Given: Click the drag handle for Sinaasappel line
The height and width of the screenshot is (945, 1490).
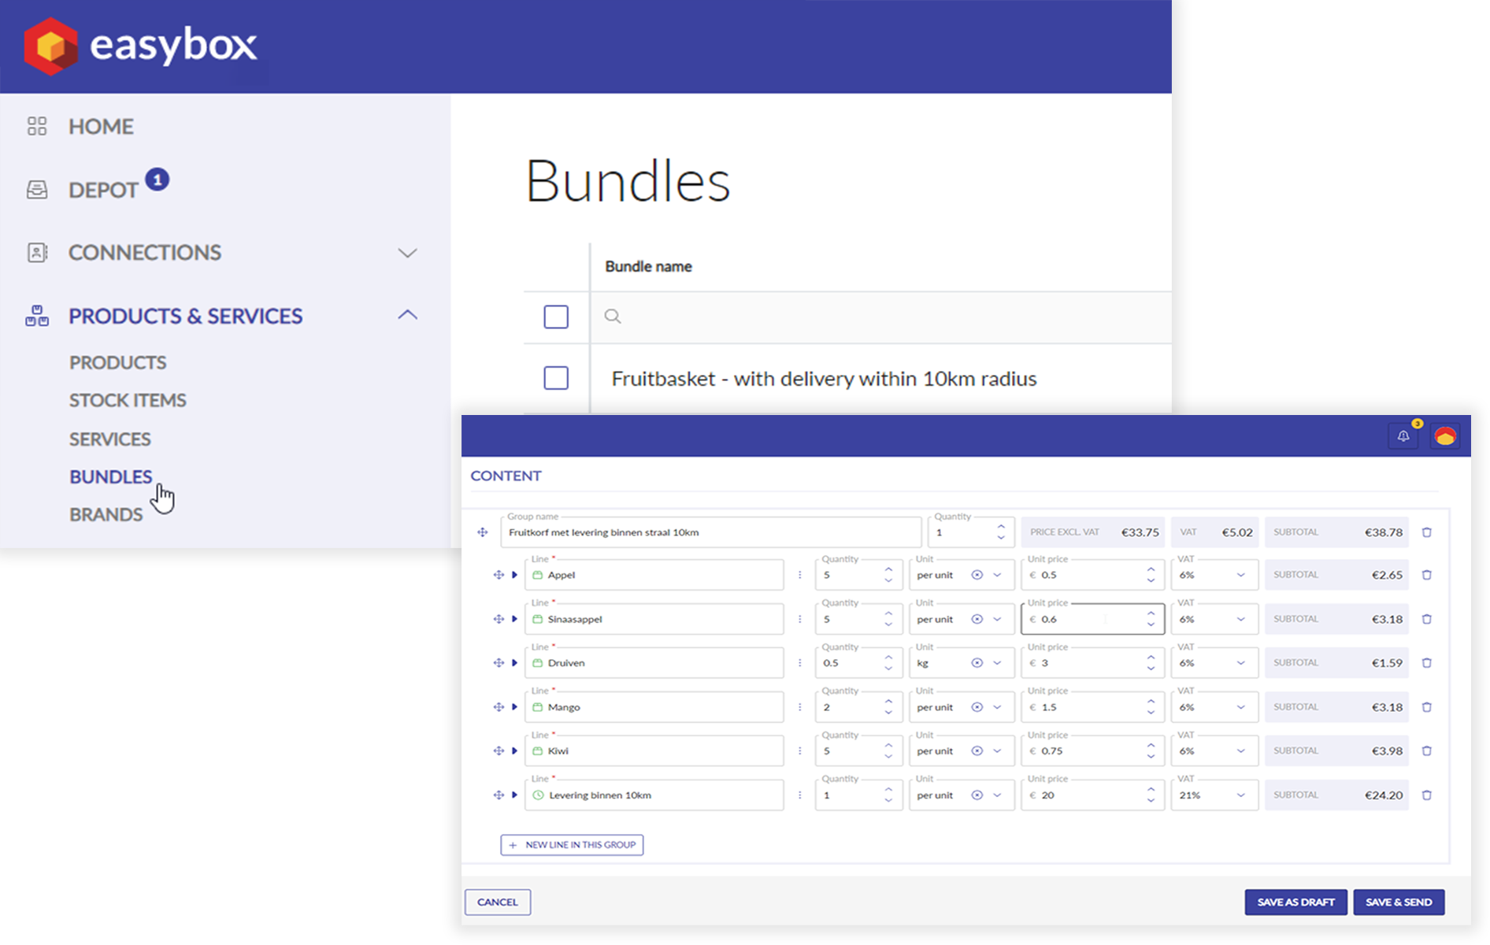Looking at the screenshot, I should (499, 619).
